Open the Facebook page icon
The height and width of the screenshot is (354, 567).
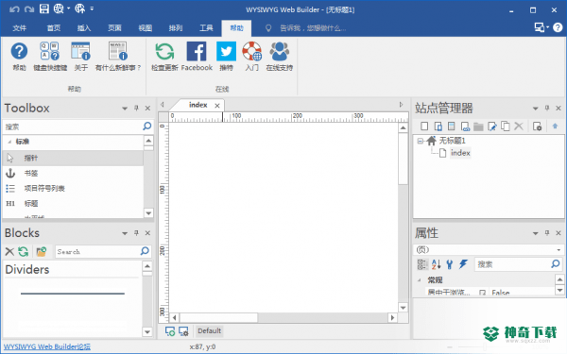coord(197,56)
